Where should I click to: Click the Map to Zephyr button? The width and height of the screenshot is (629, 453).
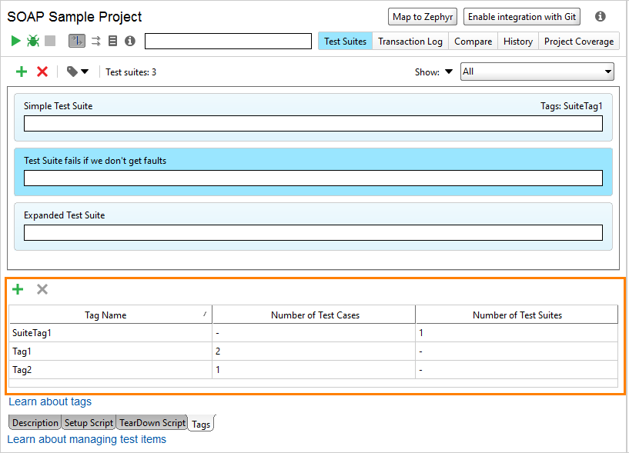[x=423, y=17]
